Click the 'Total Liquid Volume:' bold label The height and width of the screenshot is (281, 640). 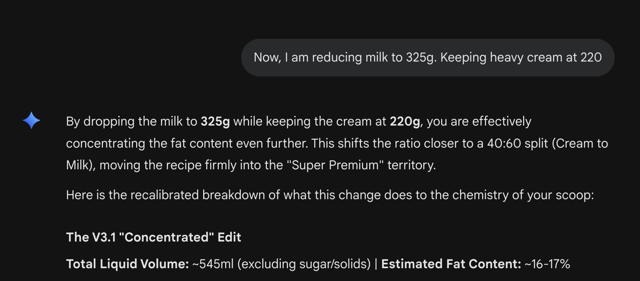127,264
